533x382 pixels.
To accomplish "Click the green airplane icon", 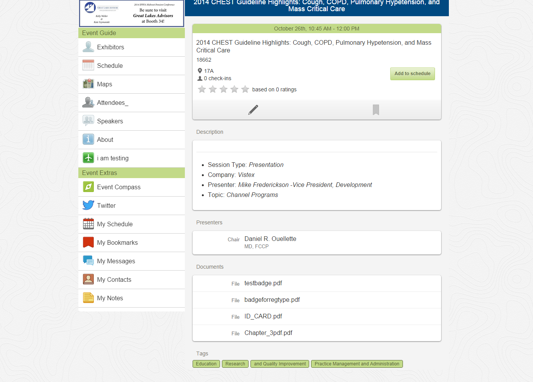I will point(88,158).
